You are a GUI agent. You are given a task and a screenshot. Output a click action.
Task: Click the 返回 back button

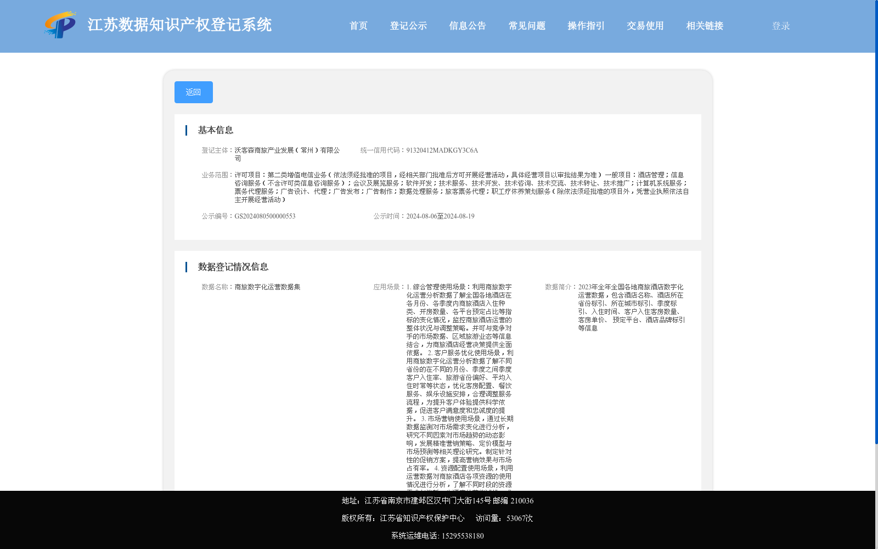(194, 92)
